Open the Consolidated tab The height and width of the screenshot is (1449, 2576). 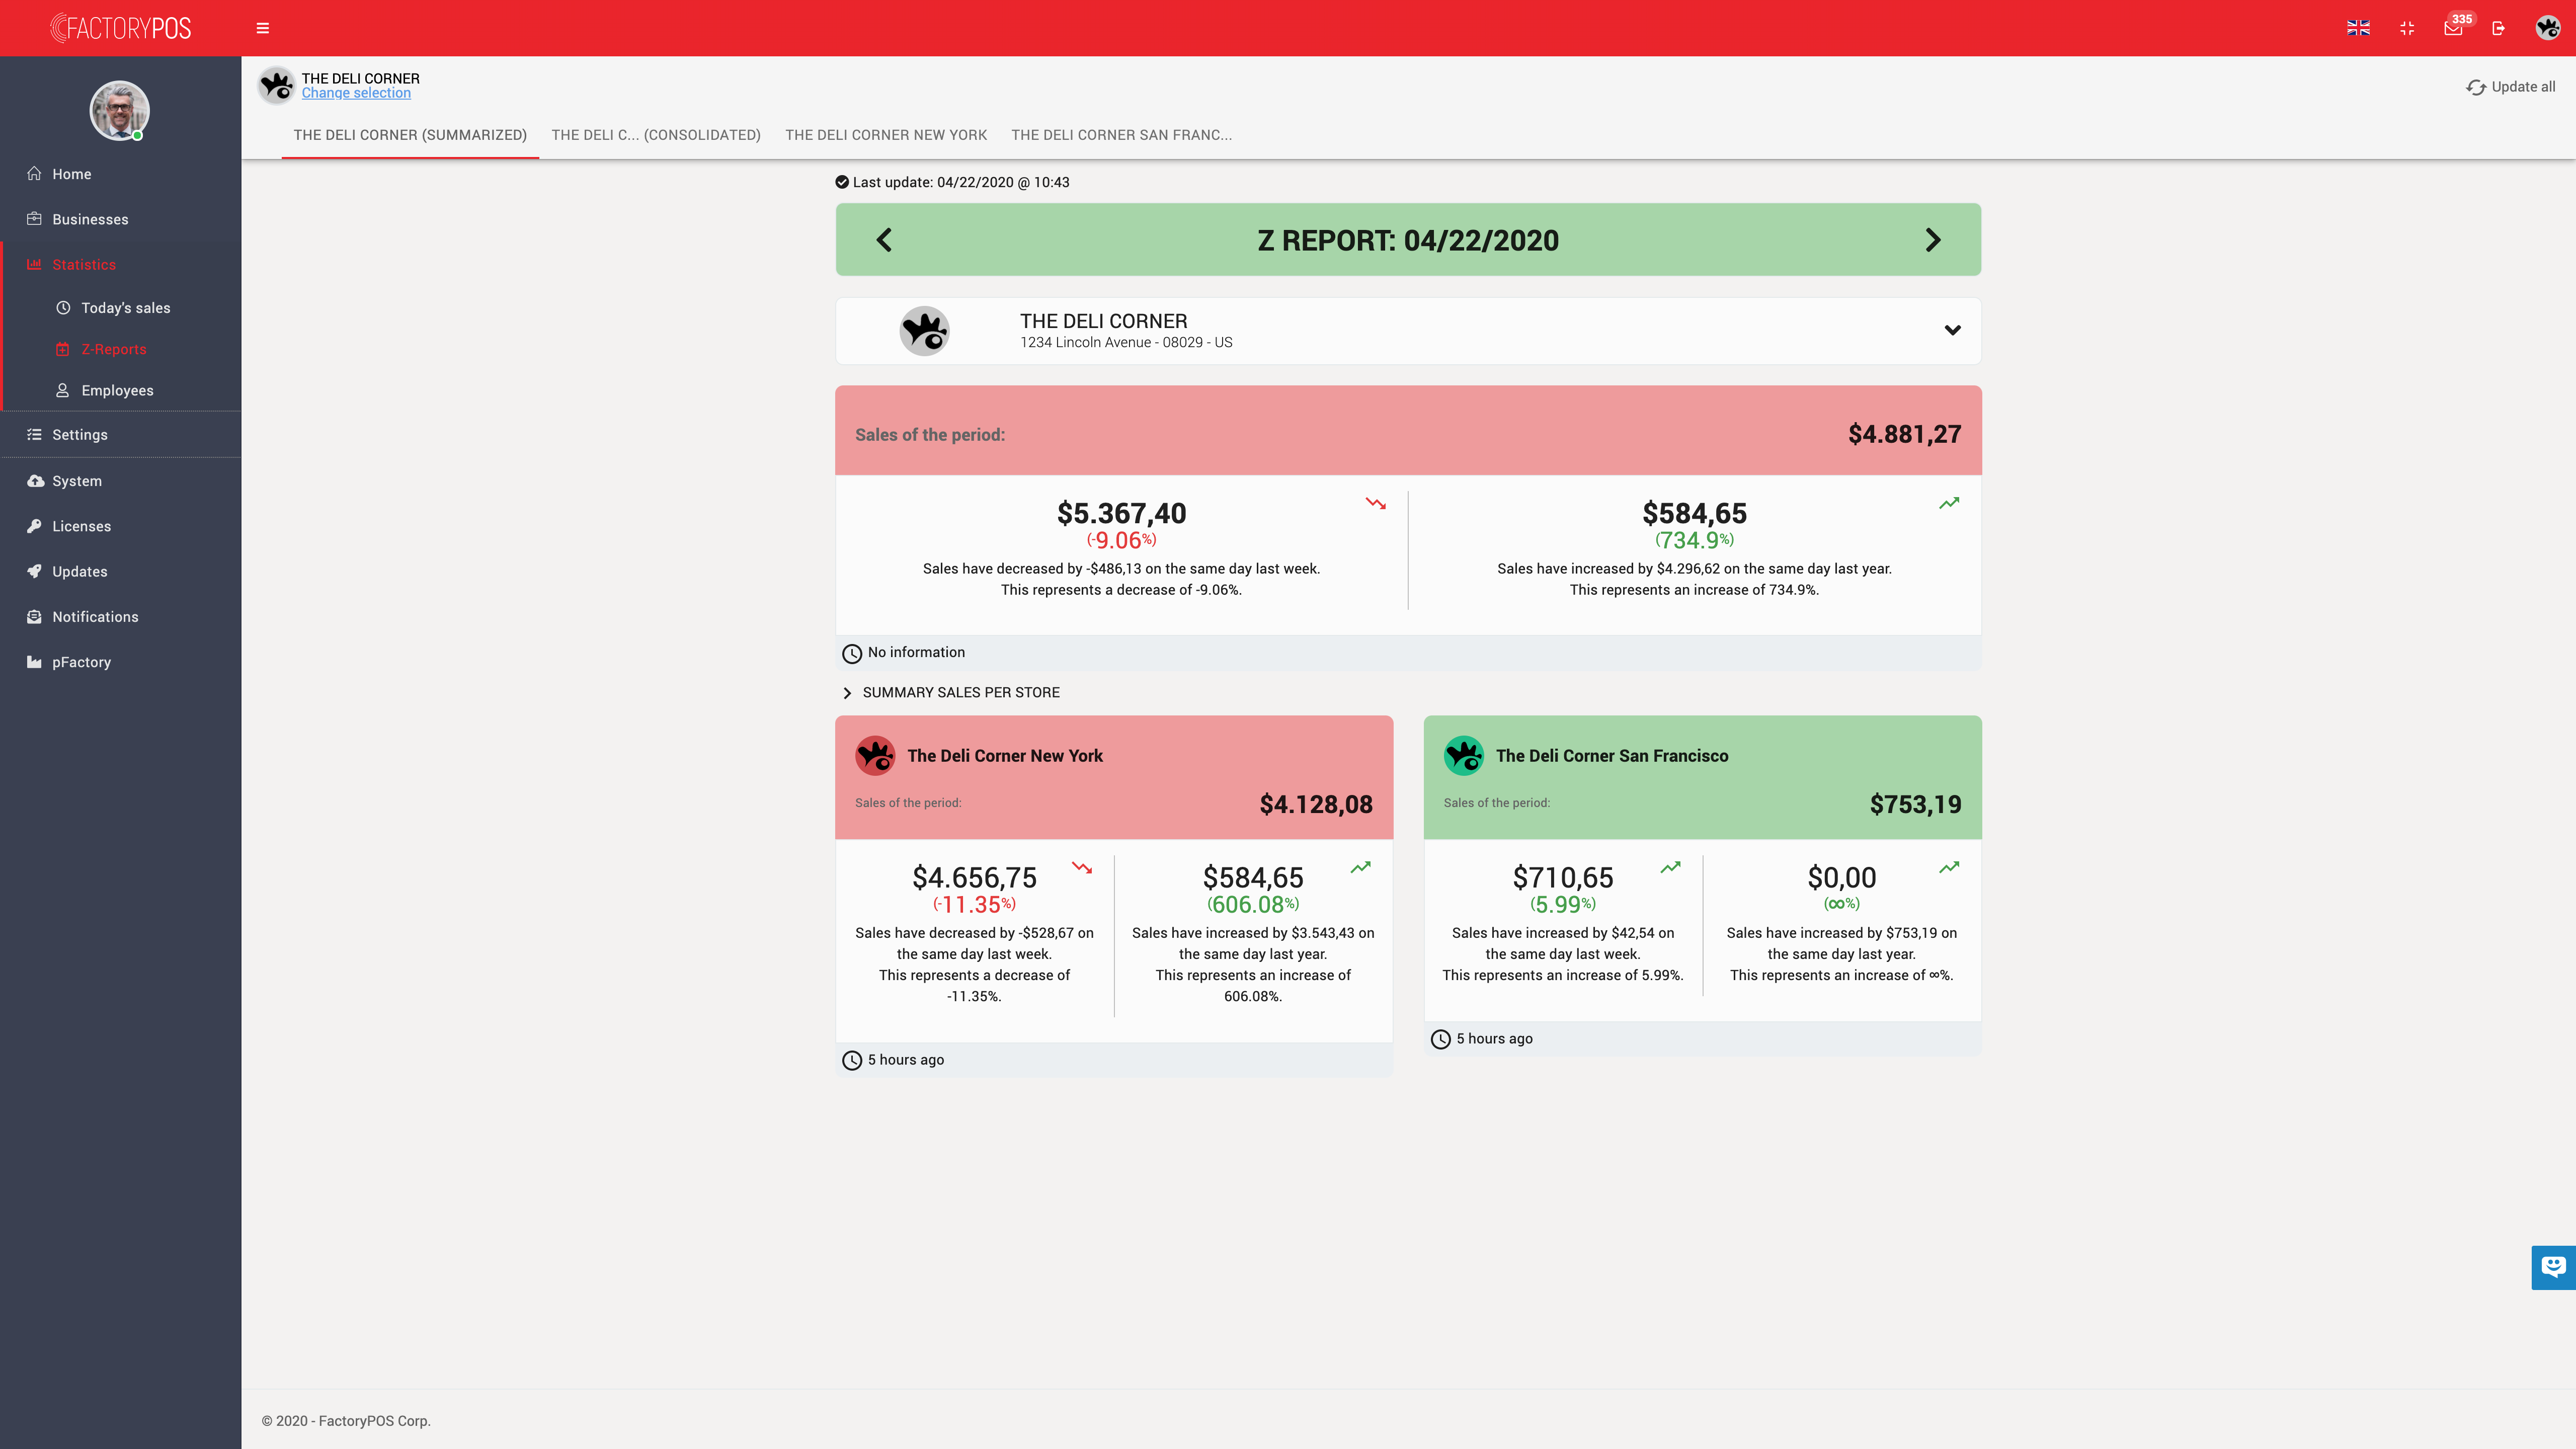pyautogui.click(x=655, y=135)
